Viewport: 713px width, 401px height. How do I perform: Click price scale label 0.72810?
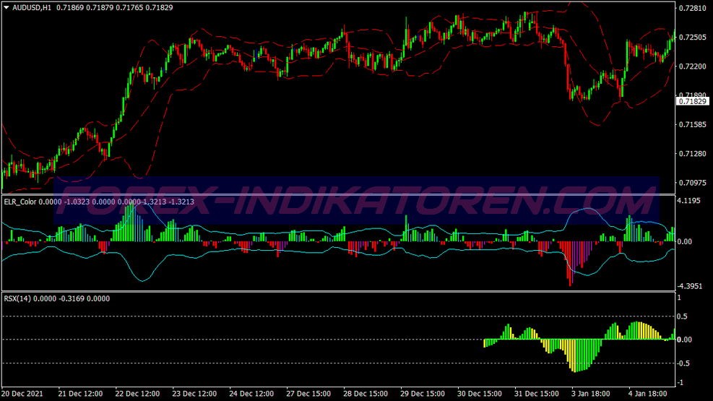(693, 8)
